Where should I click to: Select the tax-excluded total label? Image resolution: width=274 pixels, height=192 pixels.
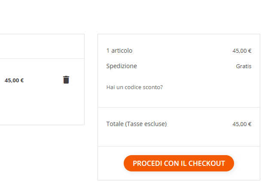(x=136, y=124)
